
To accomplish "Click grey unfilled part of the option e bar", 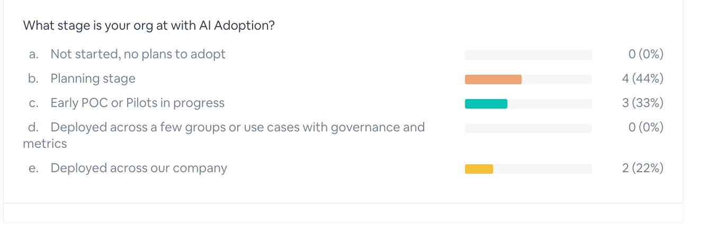I will click(x=542, y=169).
